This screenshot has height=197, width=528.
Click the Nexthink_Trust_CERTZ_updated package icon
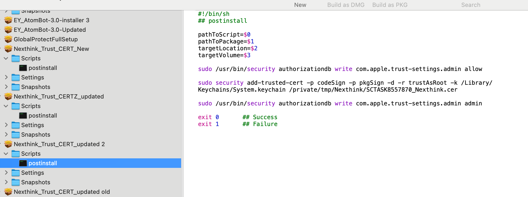pos(8,96)
